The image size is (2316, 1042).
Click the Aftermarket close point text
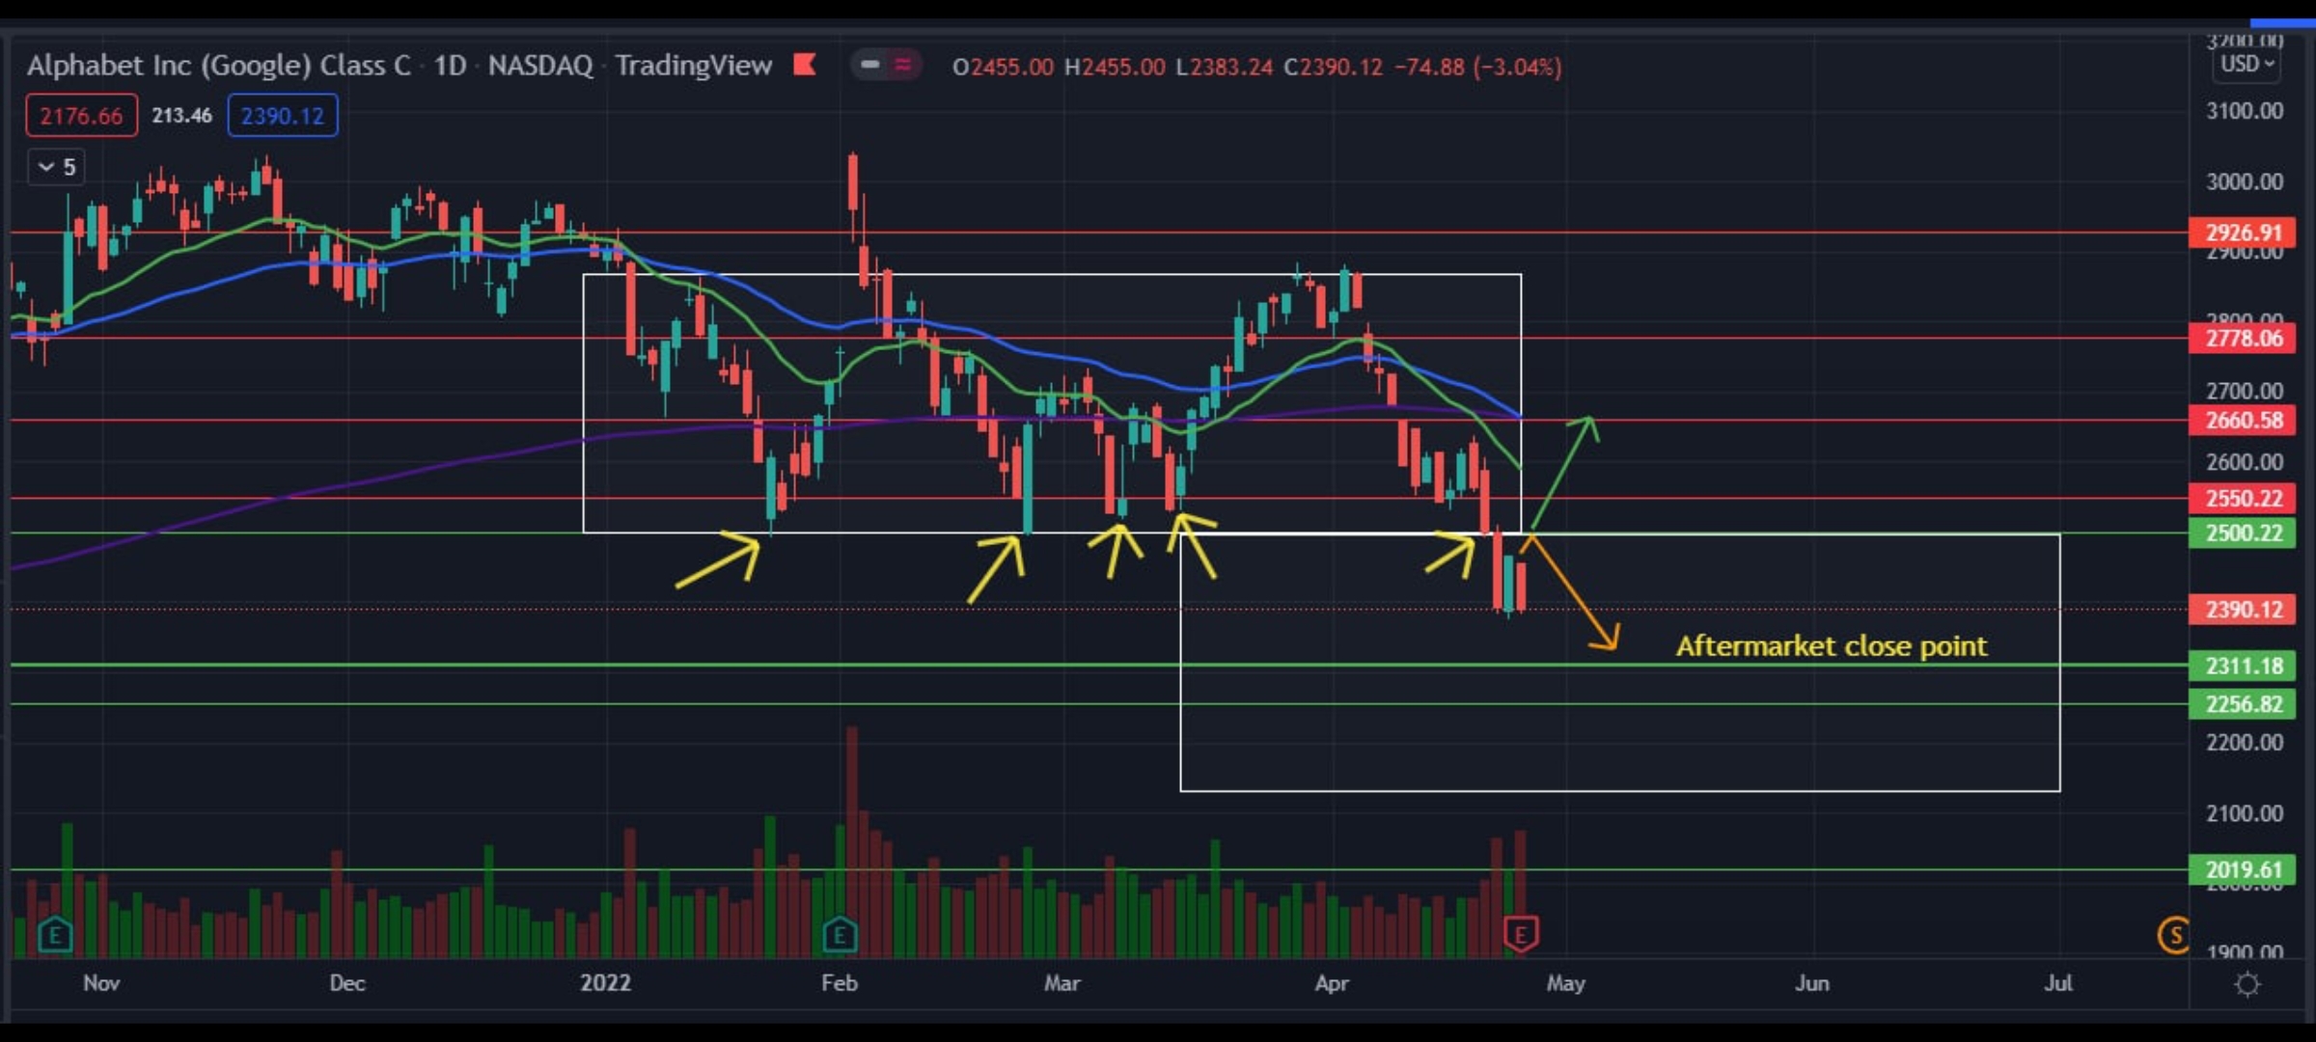coord(1831,645)
